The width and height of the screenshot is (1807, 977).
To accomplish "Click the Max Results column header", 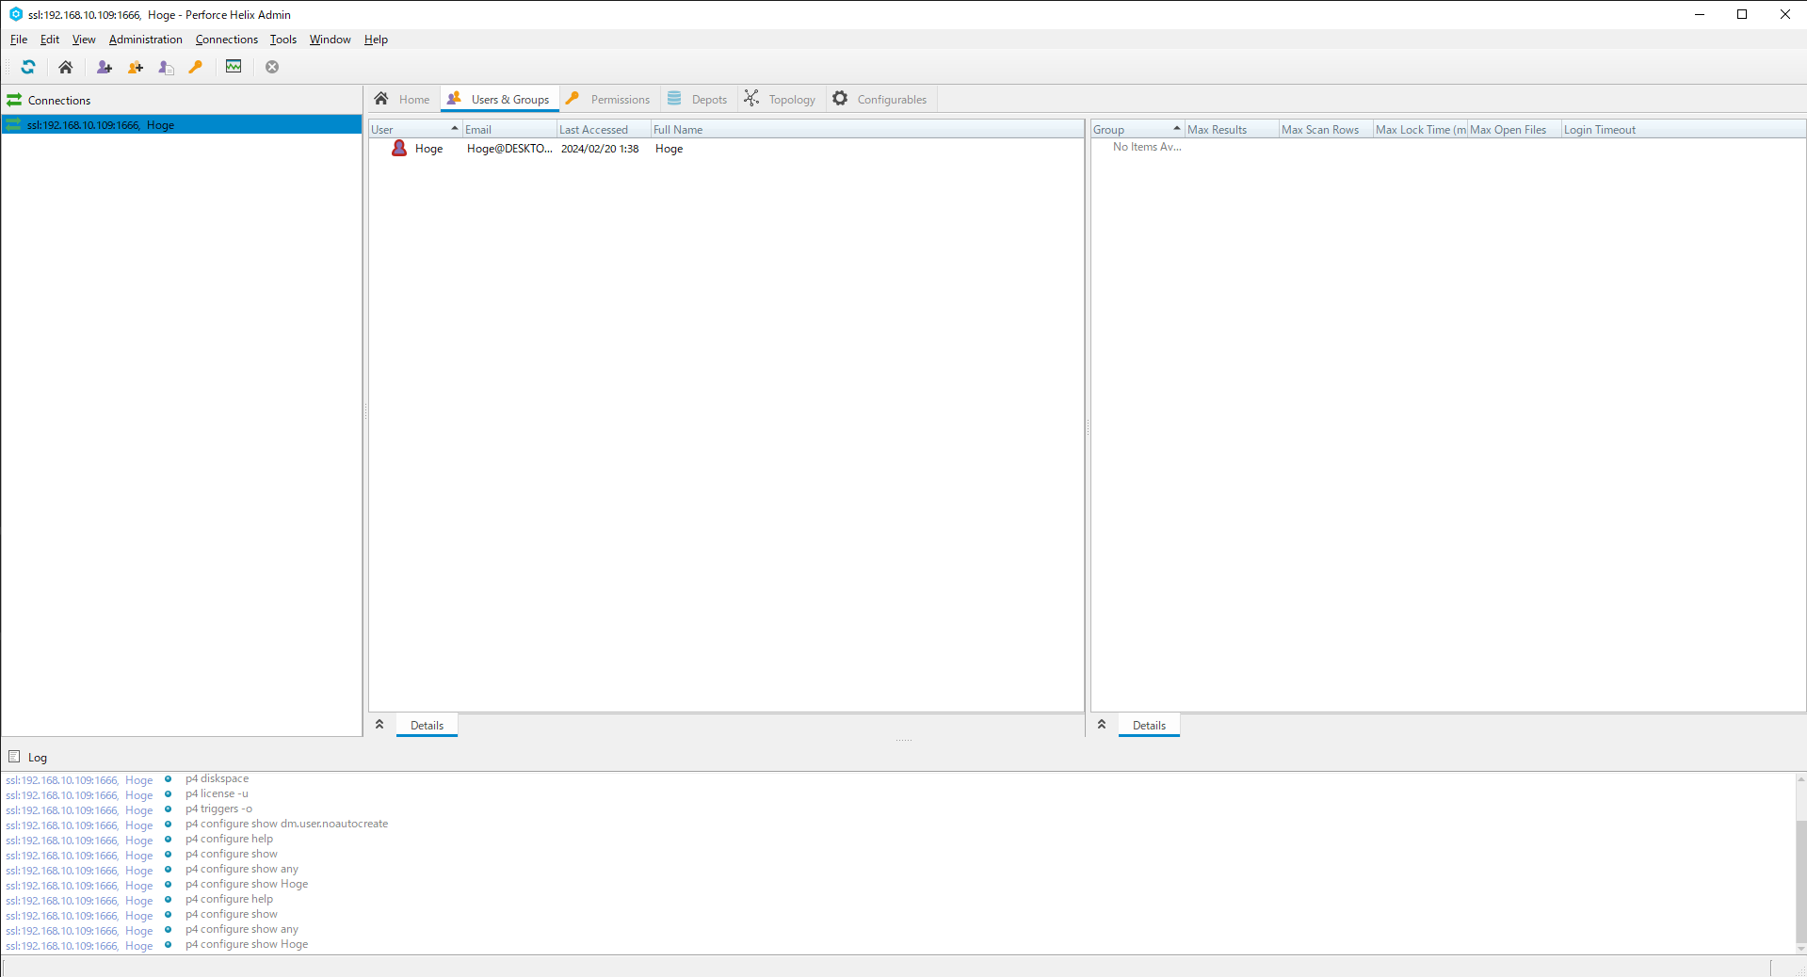I will point(1232,129).
